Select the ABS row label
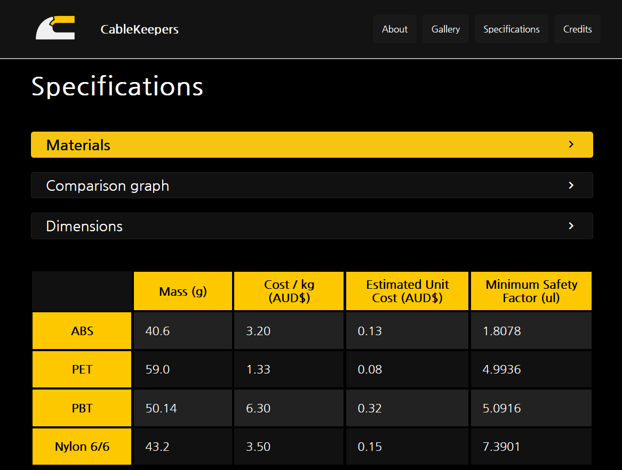The width and height of the screenshot is (622, 470). tap(82, 331)
